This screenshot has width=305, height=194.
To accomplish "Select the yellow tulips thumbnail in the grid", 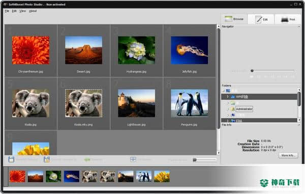I will (x=30, y=149).
